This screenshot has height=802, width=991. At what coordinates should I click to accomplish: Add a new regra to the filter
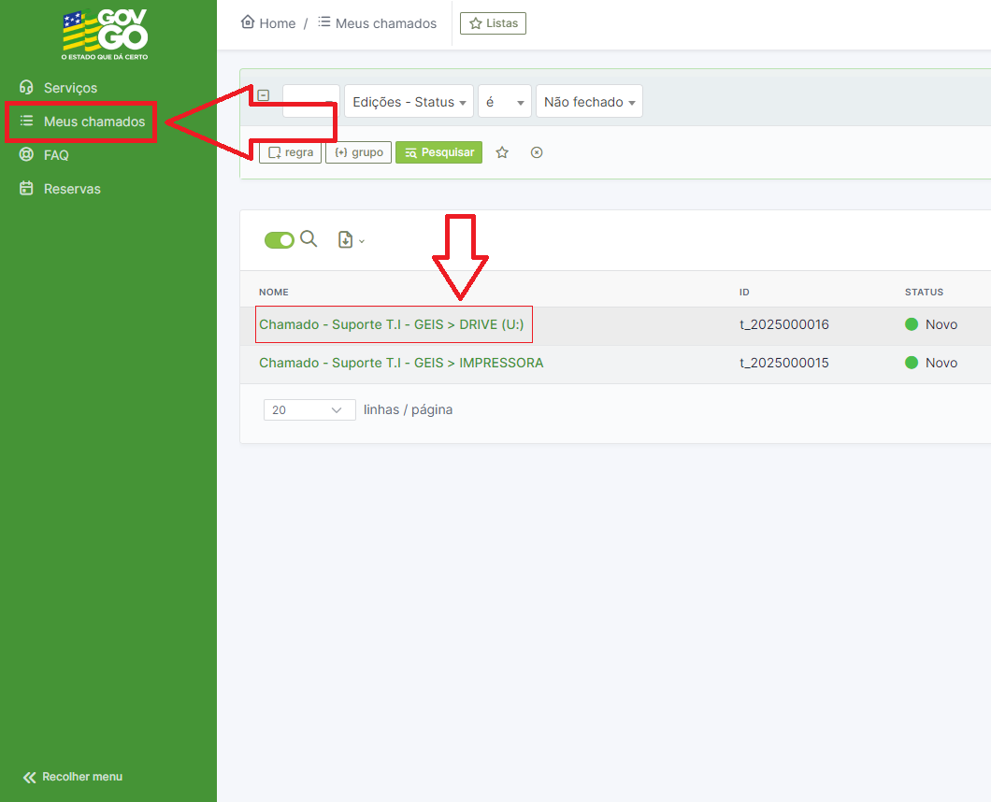pos(291,152)
